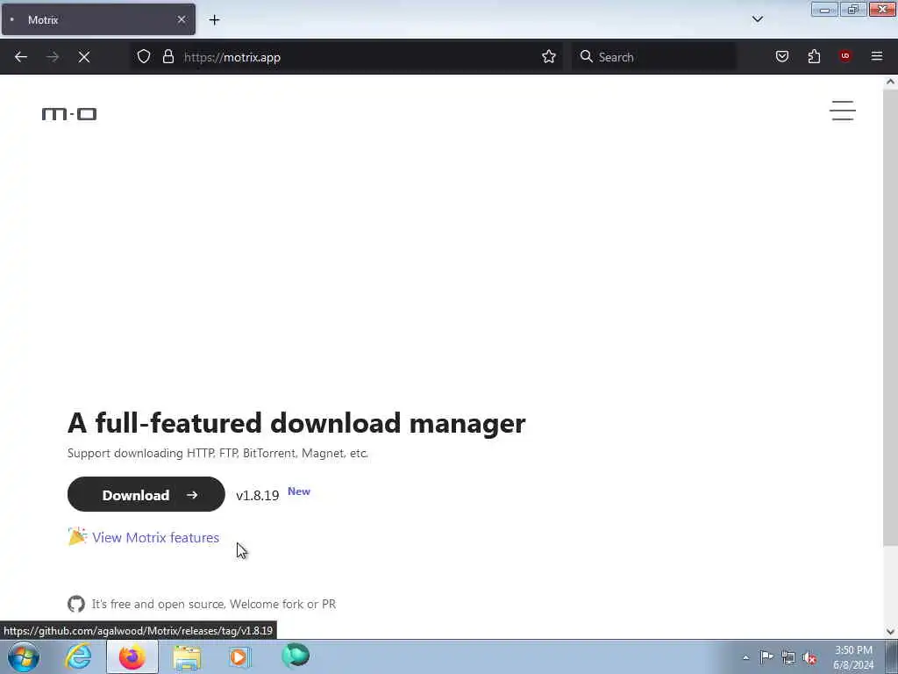The image size is (898, 674).
Task: Open the v1.8.19 release link
Action: [258, 496]
